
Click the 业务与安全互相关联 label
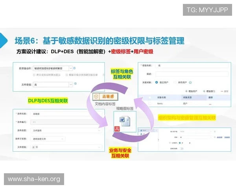pyautogui.click(x=120, y=153)
